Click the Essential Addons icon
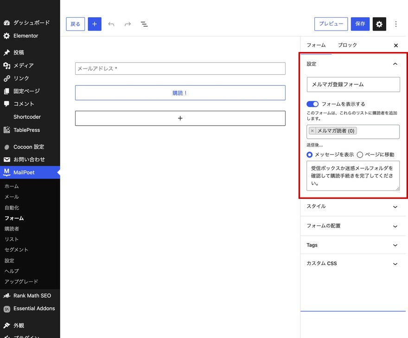 [7, 309]
